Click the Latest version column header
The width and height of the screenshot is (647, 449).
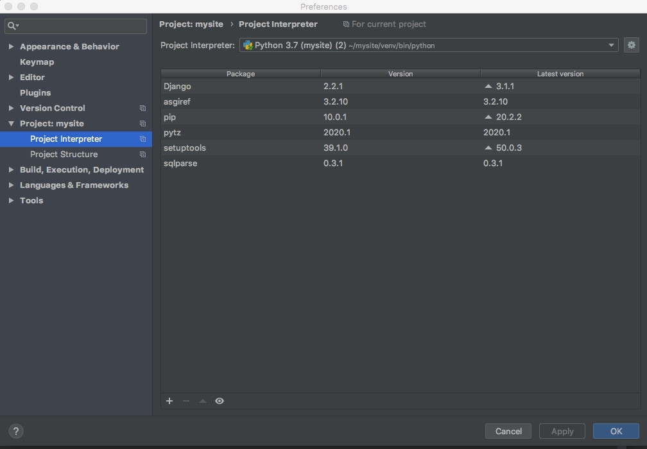click(560, 74)
